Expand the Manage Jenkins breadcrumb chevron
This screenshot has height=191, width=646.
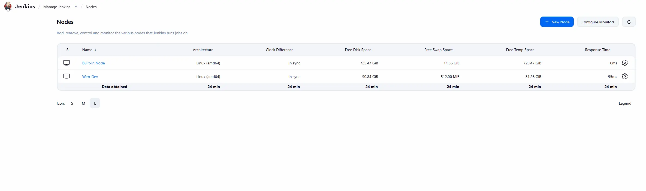[x=76, y=7]
